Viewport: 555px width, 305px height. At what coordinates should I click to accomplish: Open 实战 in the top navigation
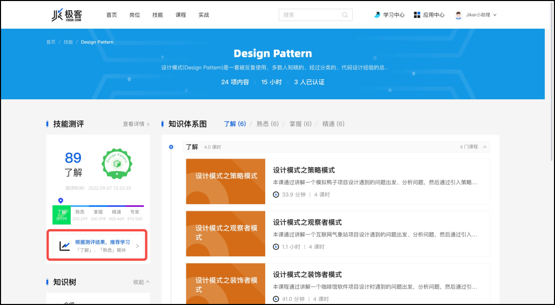(204, 15)
